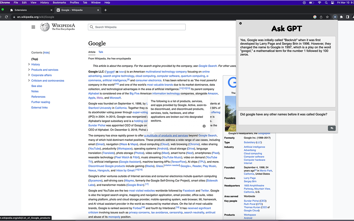
Task: Open 'a multitude of products and services' link
Action: [x=166, y=136]
